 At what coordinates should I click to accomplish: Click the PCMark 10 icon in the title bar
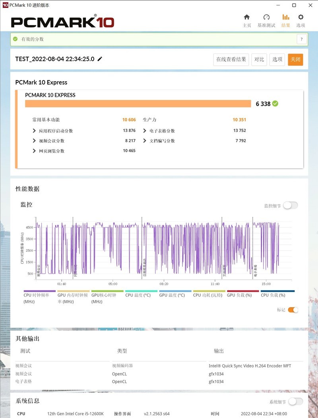click(5, 5)
